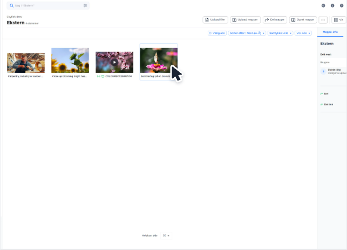The image size is (347, 250).
Task: Expand the 'Vis: Alle' filter dropdown
Action: (x=303, y=33)
